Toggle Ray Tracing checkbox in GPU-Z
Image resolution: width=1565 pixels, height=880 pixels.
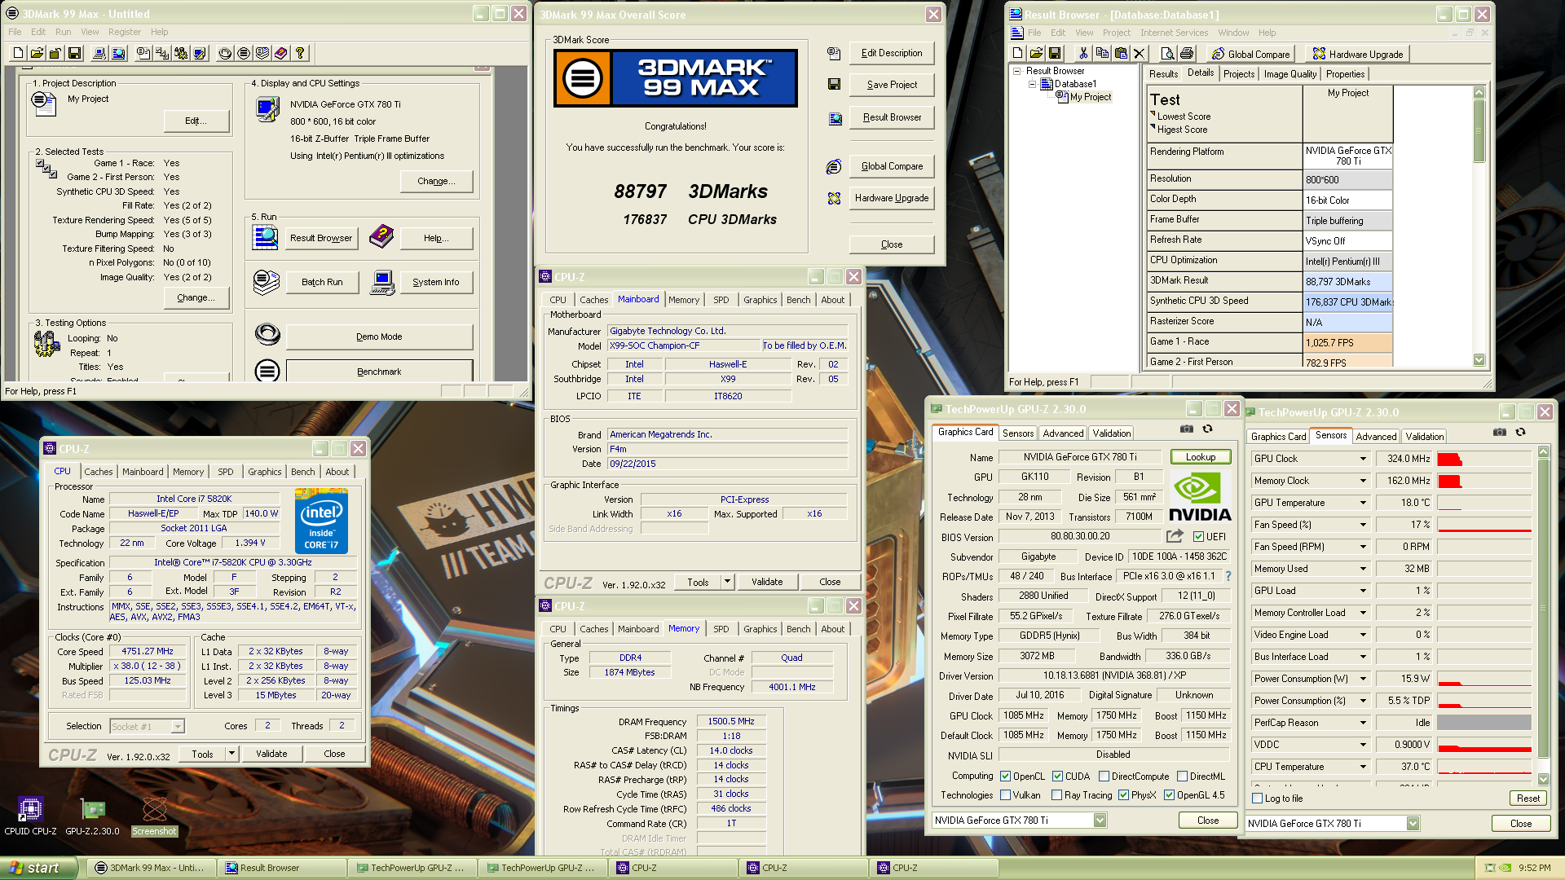click(x=1057, y=795)
